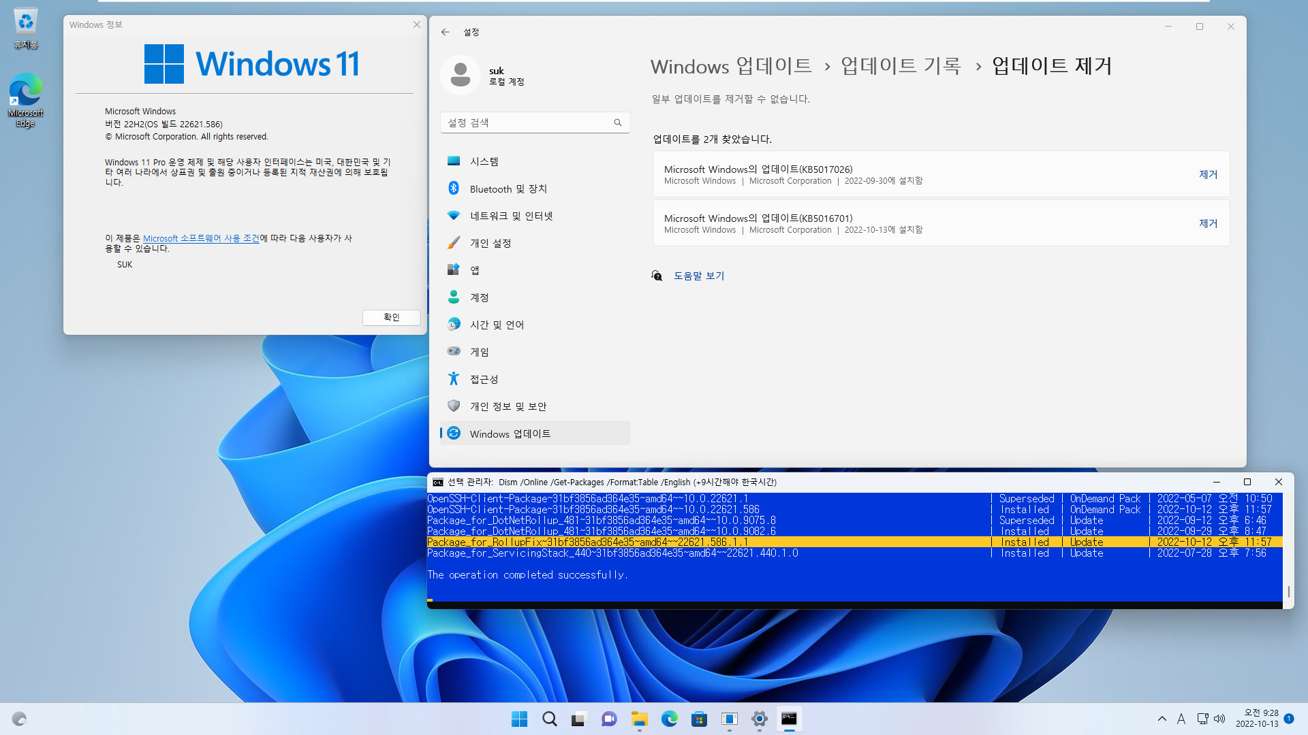
Task: Click the suk user profile avatar
Action: (x=461, y=75)
